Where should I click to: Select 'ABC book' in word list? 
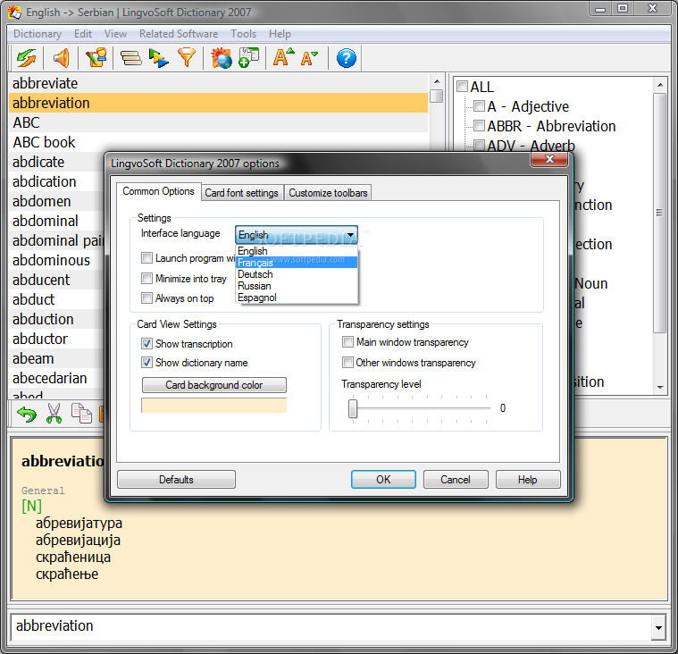pos(218,142)
